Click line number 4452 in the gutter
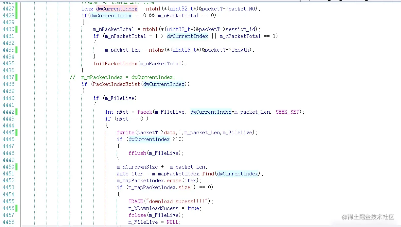This screenshot has height=227, width=401. [9, 181]
